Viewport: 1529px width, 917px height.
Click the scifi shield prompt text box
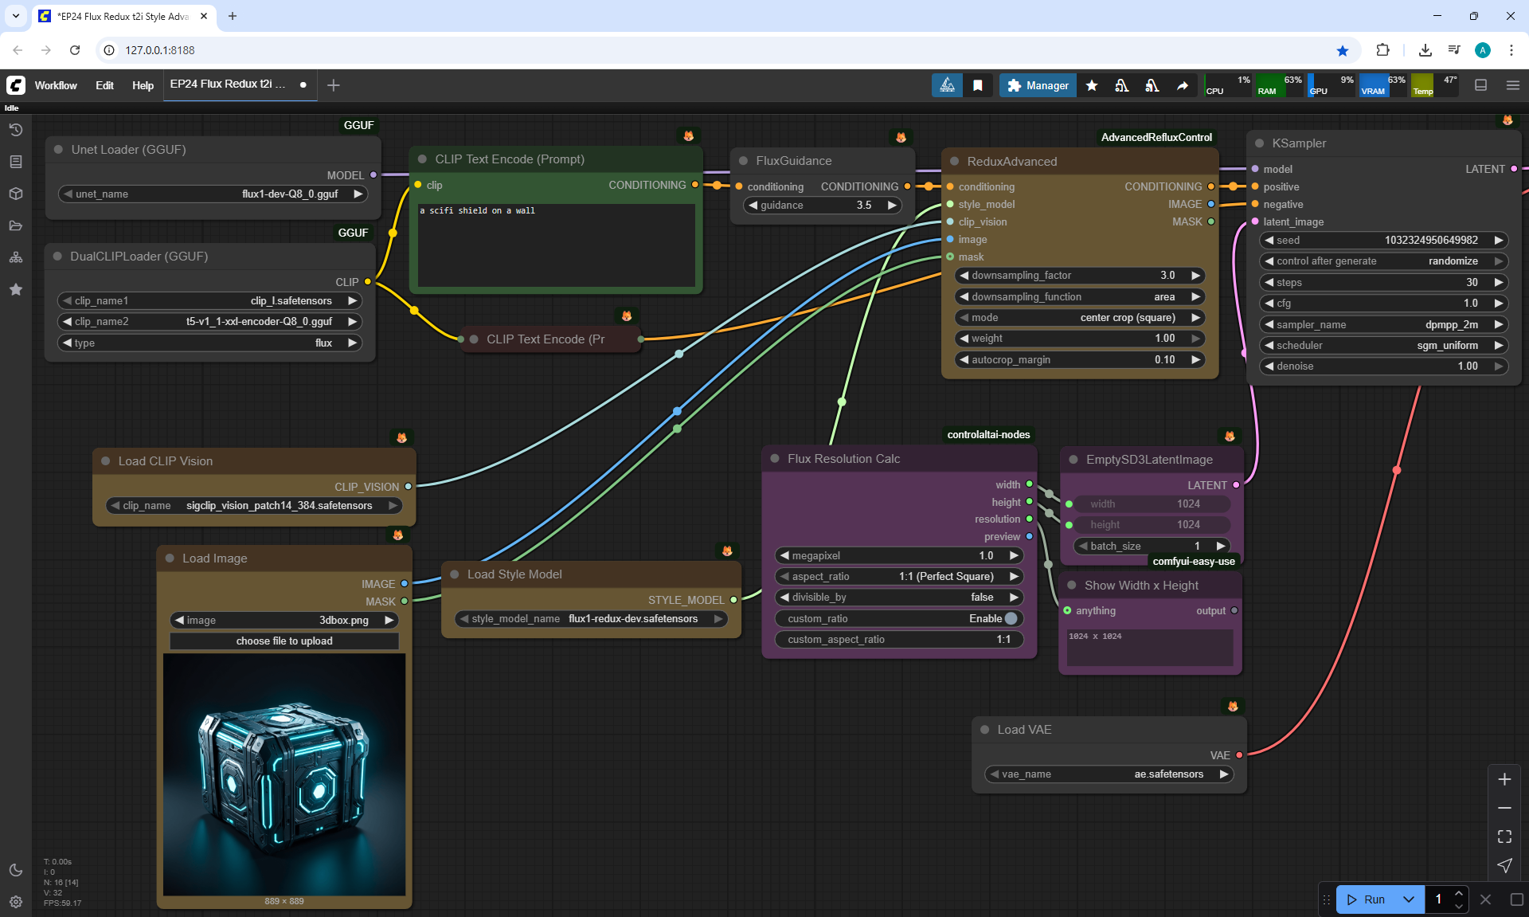tap(557, 243)
